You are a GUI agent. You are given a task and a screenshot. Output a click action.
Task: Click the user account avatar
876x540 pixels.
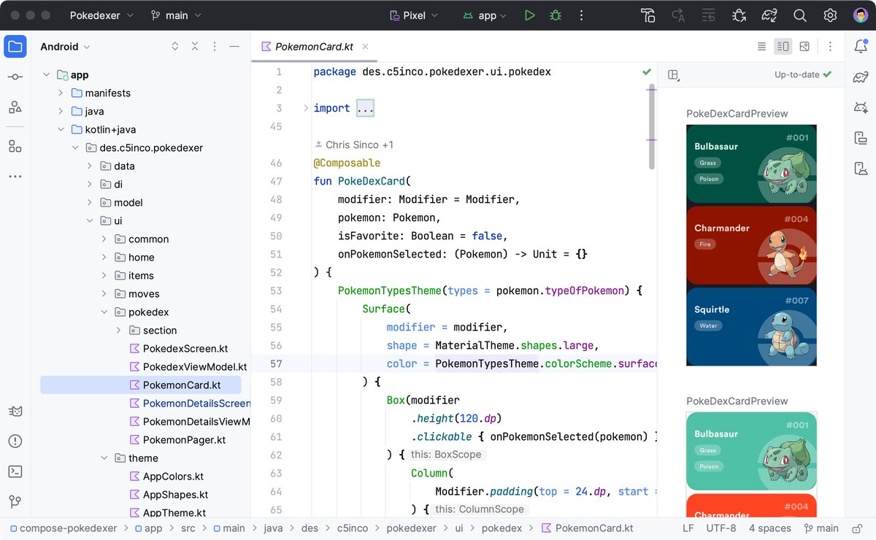tap(861, 15)
